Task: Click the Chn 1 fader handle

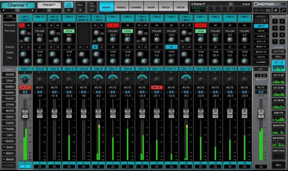Action: point(25,113)
